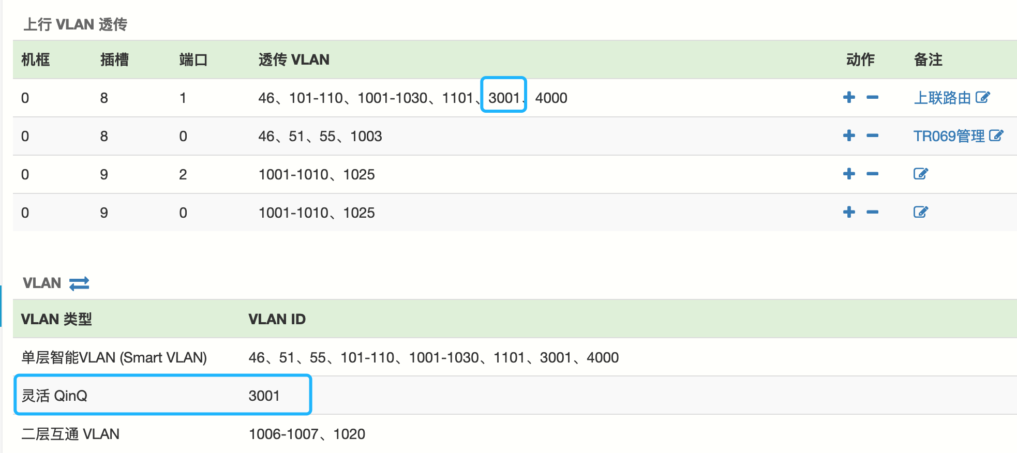Click plus icon in the TR069管理 row
This screenshot has height=453, width=1017.
849,135
